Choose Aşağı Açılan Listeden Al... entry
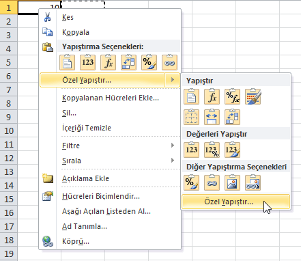The width and height of the screenshot is (301, 261). 110,211
